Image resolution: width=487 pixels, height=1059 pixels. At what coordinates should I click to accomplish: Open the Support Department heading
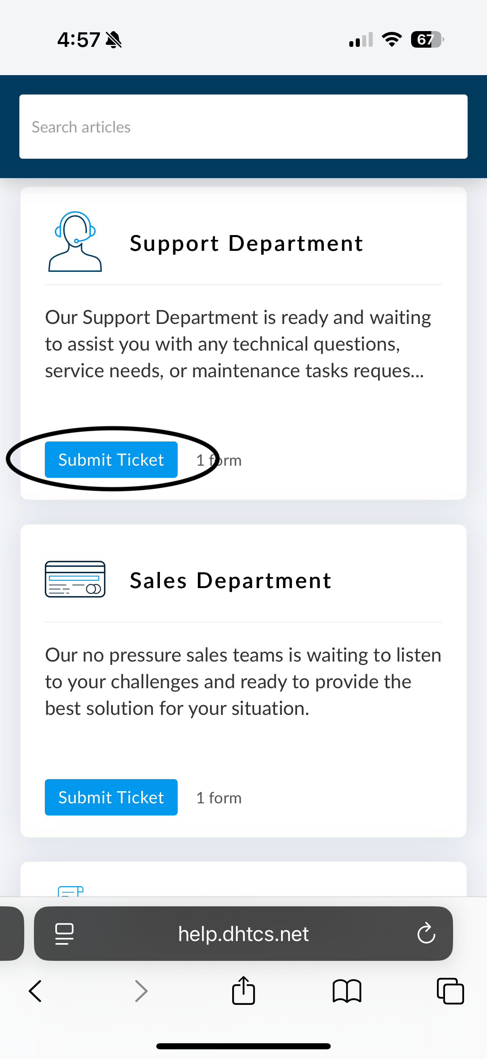[246, 243]
